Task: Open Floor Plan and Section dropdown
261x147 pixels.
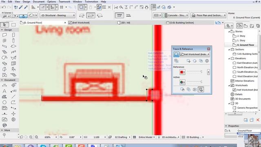Action: tap(208, 16)
